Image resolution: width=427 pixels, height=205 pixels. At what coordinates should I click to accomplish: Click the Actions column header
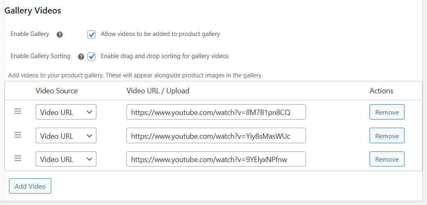click(x=381, y=91)
